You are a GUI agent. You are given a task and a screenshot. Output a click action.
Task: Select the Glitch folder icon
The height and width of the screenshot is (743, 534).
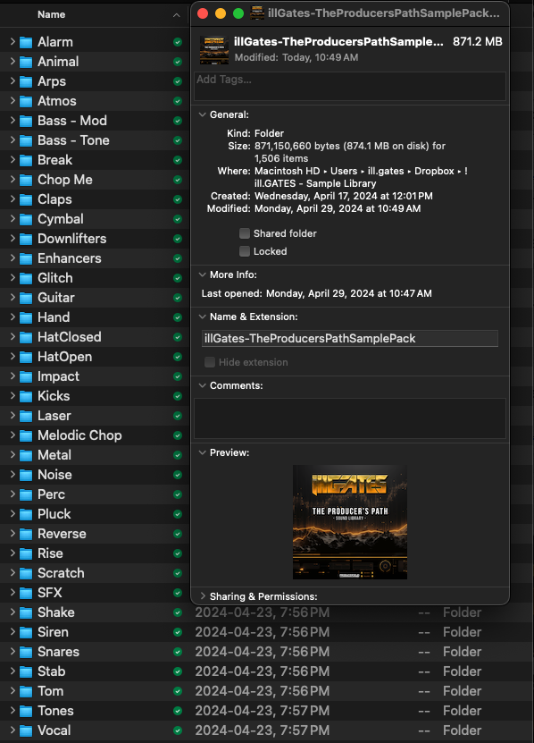26,278
